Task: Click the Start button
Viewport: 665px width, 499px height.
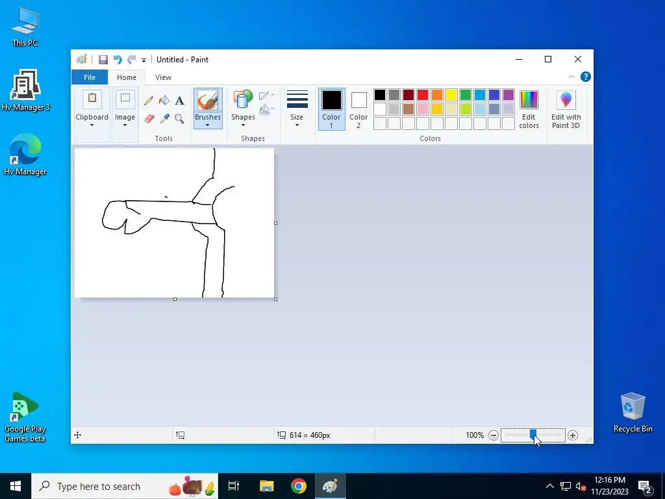Action: point(16,486)
